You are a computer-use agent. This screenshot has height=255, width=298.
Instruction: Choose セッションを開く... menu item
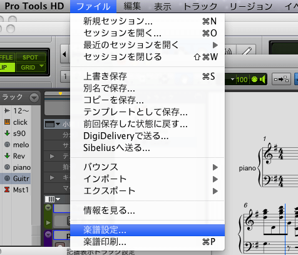[147, 33]
